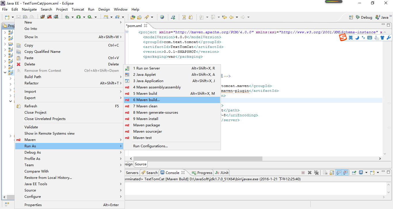Click the Open Perspective icon

click(x=351, y=17)
